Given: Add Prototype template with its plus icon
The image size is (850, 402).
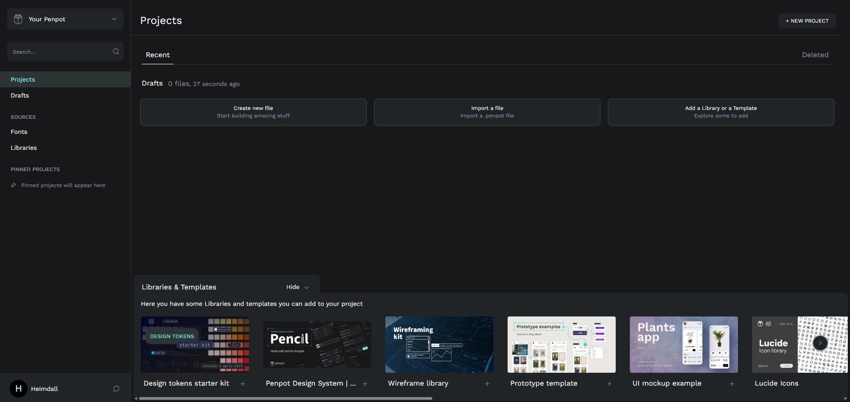Looking at the screenshot, I should [x=609, y=384].
